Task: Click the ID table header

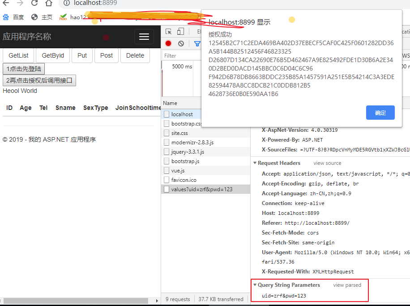Action: pyautogui.click(x=9, y=108)
